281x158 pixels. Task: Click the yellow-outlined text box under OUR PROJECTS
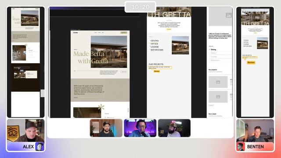[160, 68]
